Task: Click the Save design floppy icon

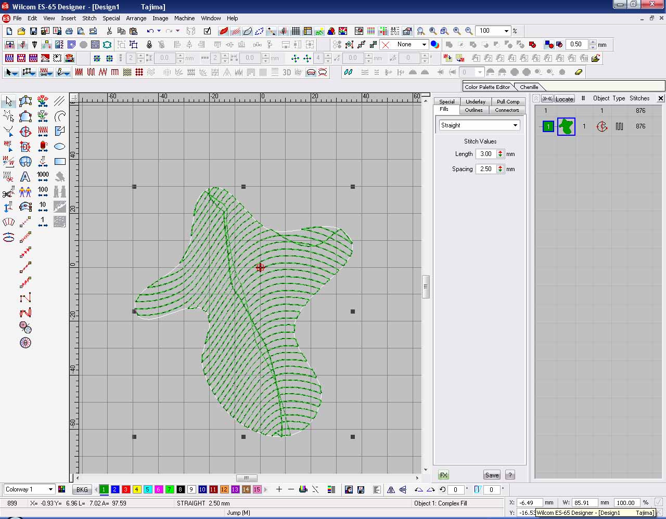Action: [x=33, y=31]
